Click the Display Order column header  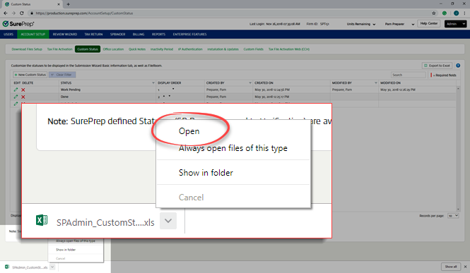[170, 83]
